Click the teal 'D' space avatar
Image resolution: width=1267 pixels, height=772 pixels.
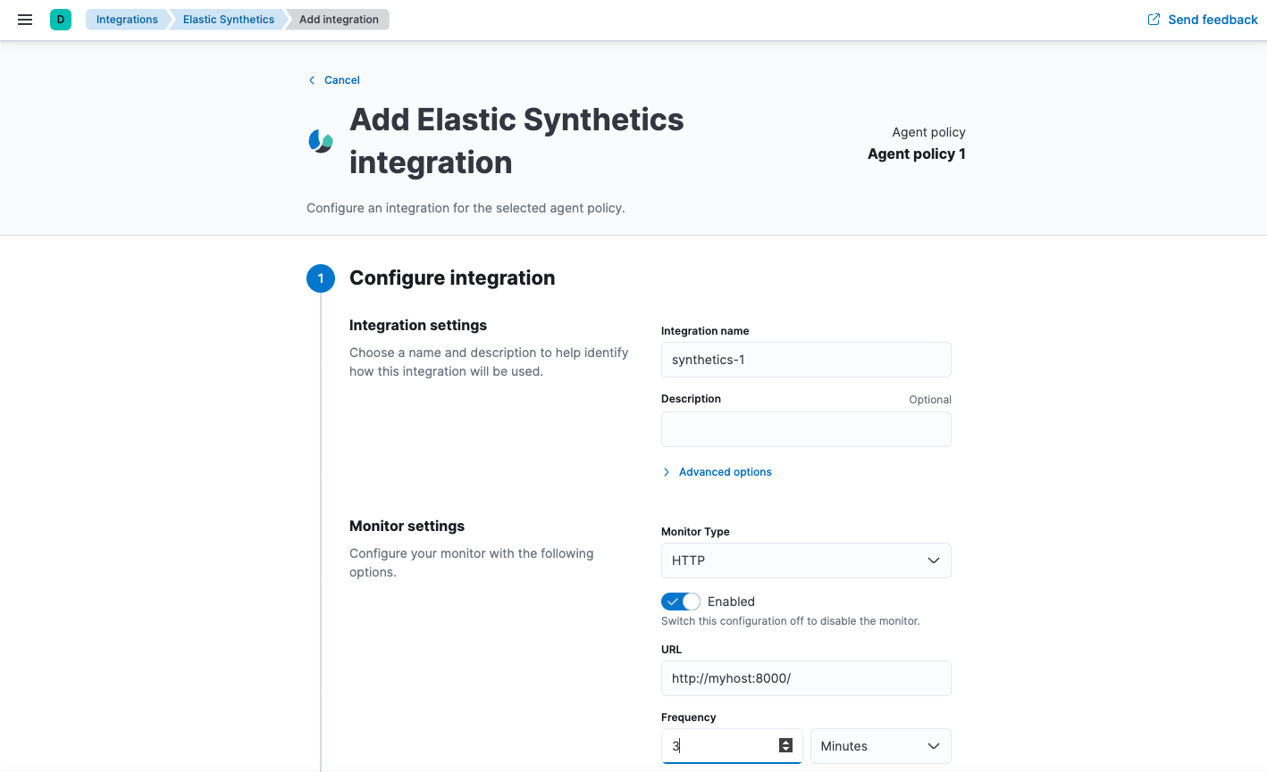[59, 19]
